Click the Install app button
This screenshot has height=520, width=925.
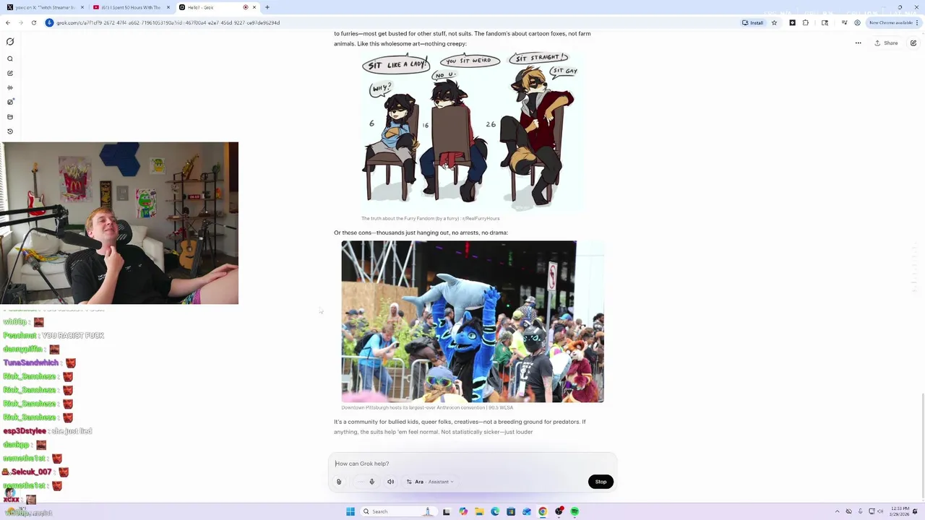[x=752, y=22]
